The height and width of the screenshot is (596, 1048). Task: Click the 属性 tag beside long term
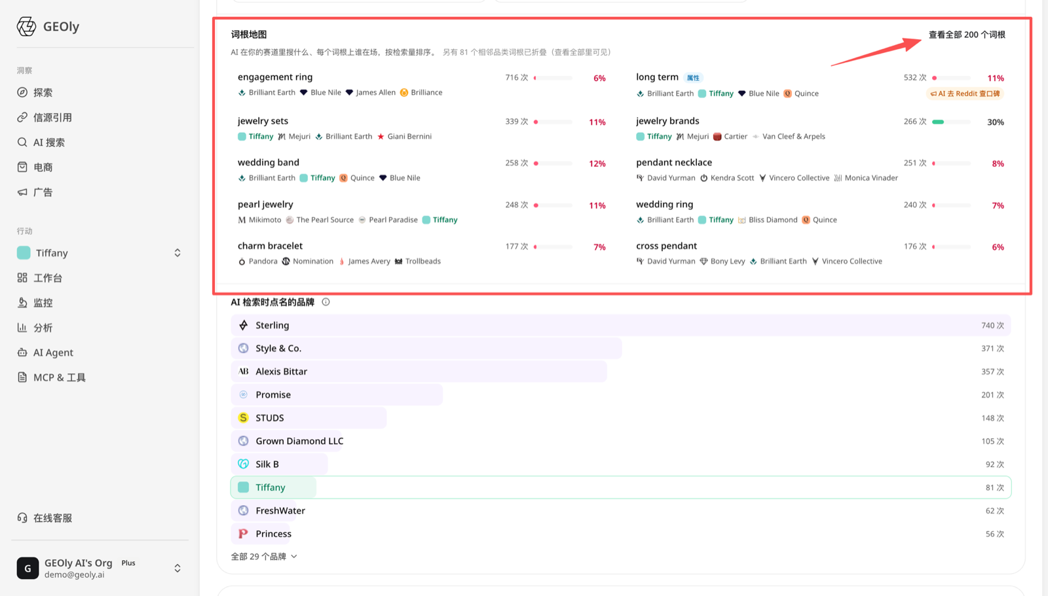coord(693,78)
